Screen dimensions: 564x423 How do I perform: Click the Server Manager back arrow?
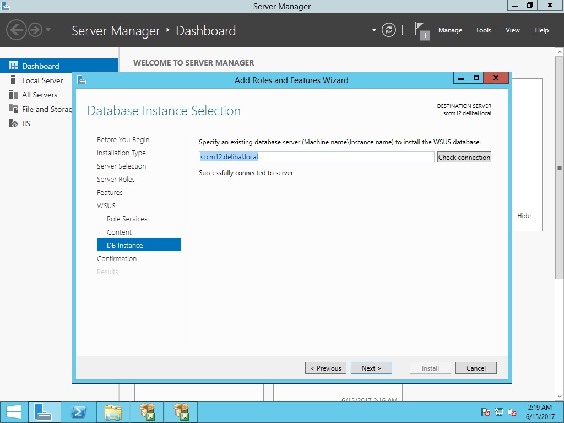coord(16,30)
